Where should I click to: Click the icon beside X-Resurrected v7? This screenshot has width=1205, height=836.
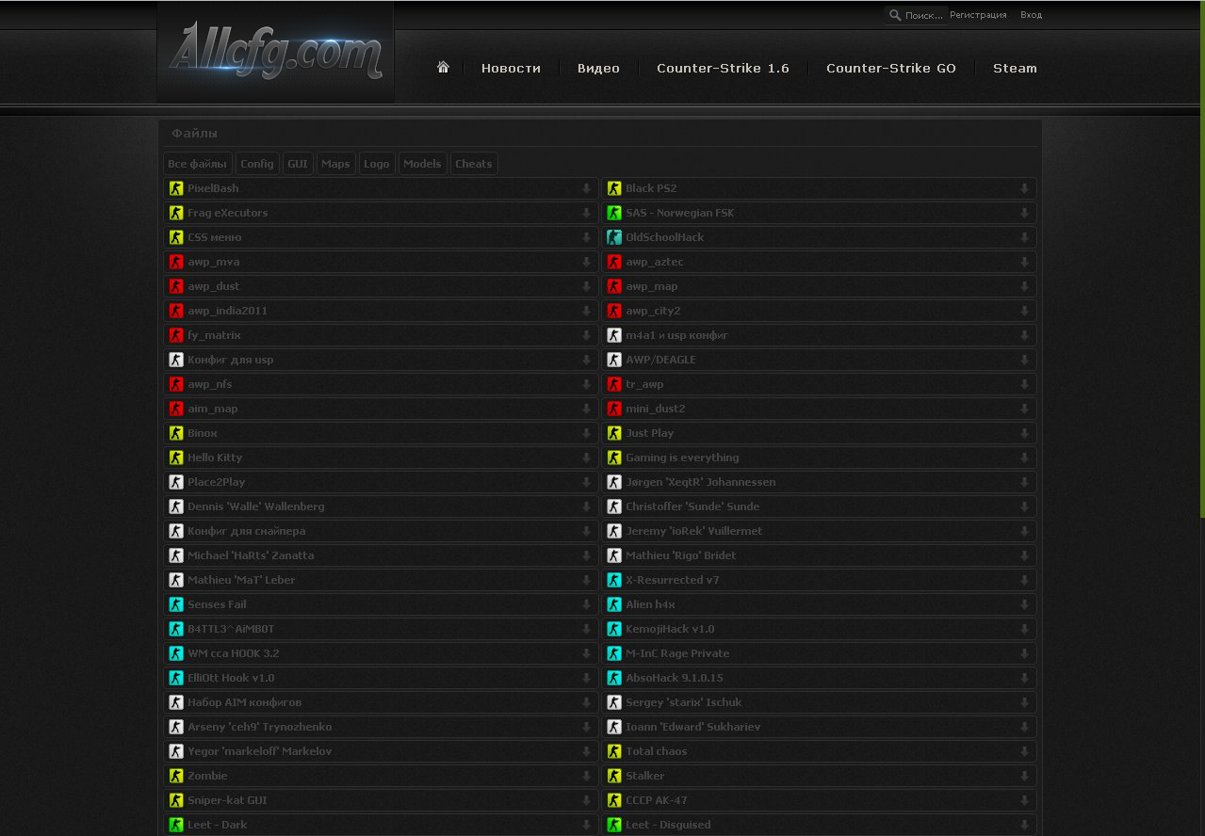pos(614,580)
